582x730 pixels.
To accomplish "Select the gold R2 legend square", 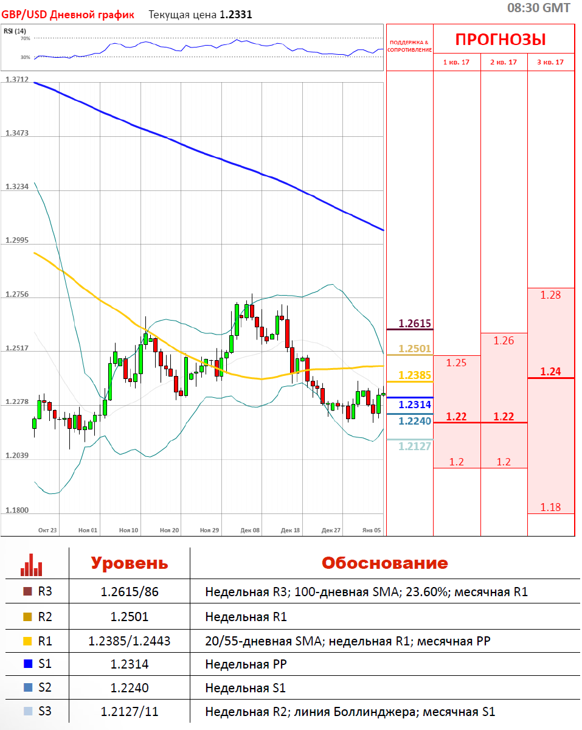I will [x=27, y=617].
